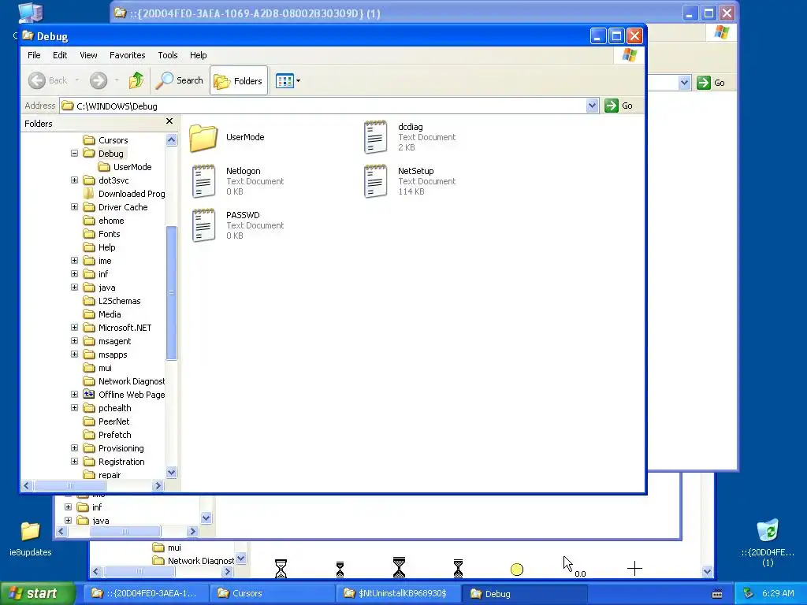Select the Netlogon text document icon

point(203,181)
